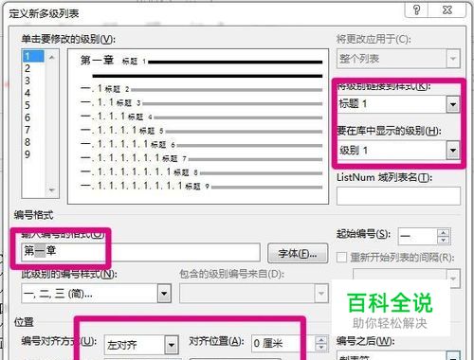This screenshot has width=474, height=360.
Task: Select level 2 in the level list
Action: click(x=33, y=68)
